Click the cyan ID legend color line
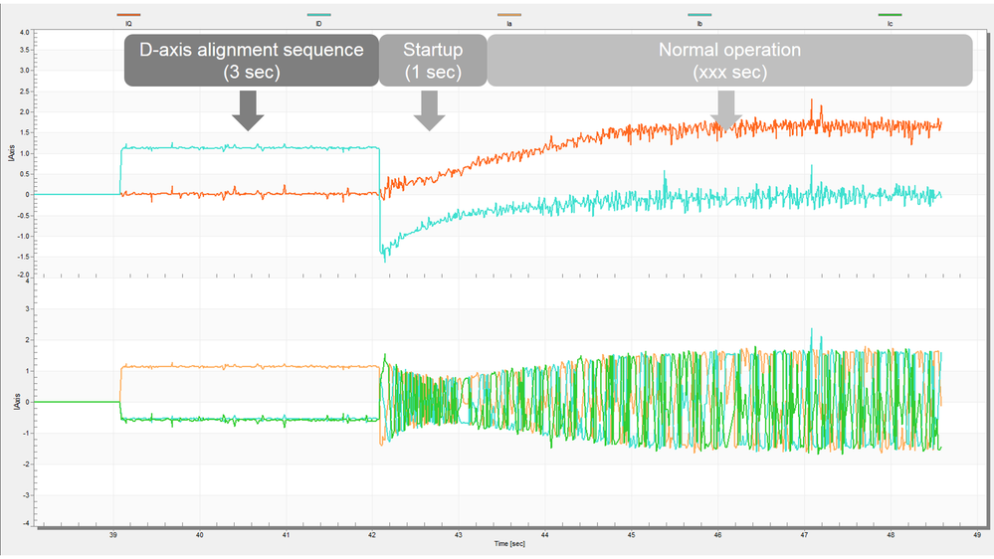The height and width of the screenshot is (559, 994). pos(318,15)
